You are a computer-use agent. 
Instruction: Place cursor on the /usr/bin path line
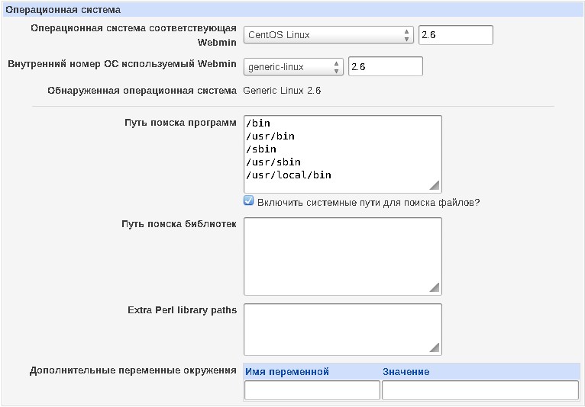(x=270, y=136)
